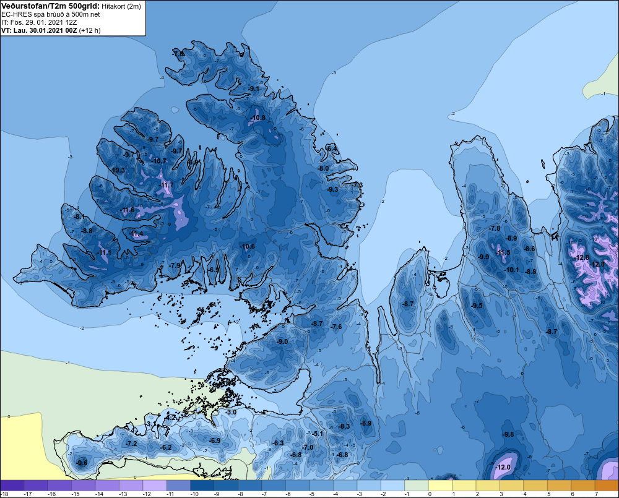619x498 pixels.
Task: Click the -13 legend scale label
Action: [x=123, y=494]
